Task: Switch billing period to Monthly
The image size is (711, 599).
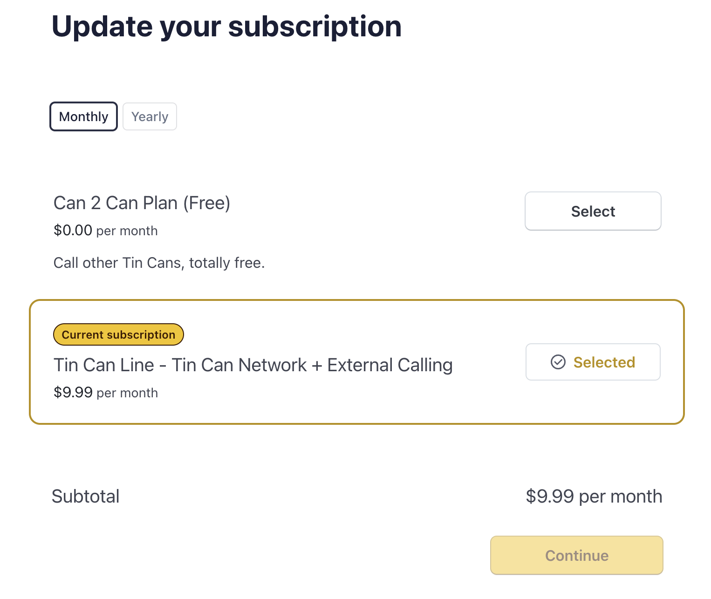Action: pyautogui.click(x=83, y=116)
